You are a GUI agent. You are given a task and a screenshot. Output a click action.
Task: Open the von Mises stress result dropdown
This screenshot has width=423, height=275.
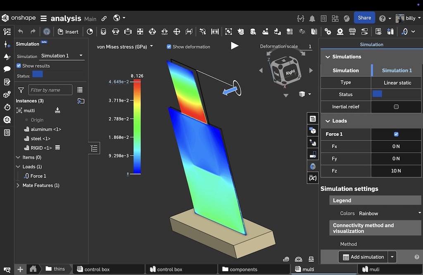(125, 47)
